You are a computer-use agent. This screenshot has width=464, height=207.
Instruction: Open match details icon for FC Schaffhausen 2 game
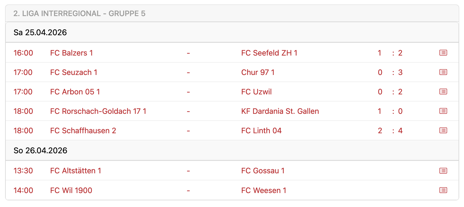tap(443, 131)
